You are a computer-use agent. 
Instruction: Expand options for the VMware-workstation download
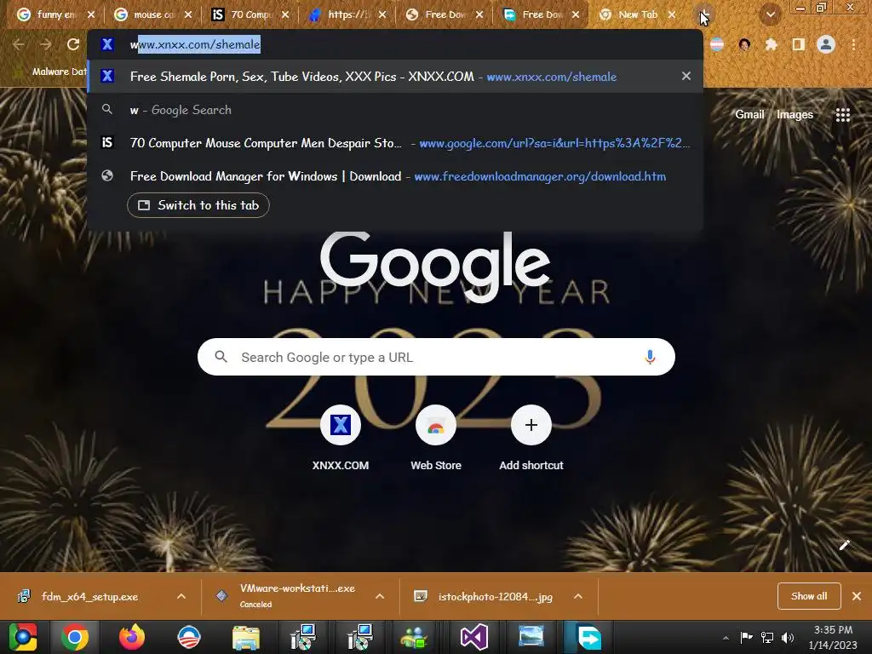[380, 596]
